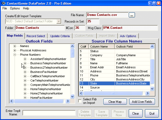This screenshot has width=162, height=120.
Task: Click the Outlook Fields scroll up arrow
Action: pyautogui.click(x=72, y=46)
